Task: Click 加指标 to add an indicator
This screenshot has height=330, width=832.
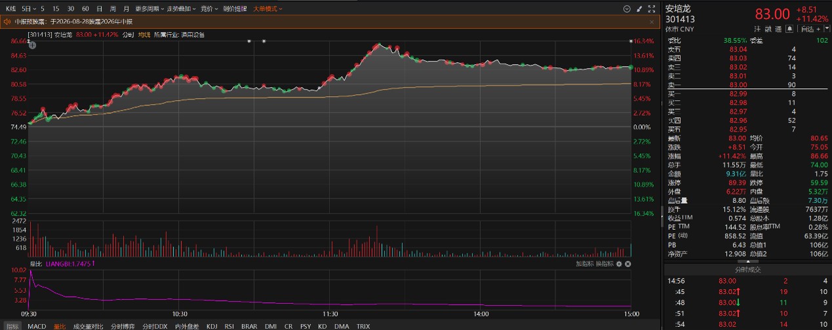Action: pos(585,264)
